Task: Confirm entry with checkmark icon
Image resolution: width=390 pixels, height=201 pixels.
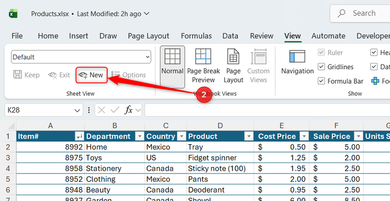Action: point(115,110)
